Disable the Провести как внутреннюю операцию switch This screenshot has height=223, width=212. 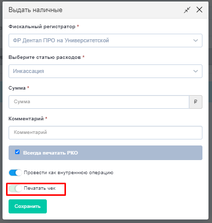(x=15, y=173)
